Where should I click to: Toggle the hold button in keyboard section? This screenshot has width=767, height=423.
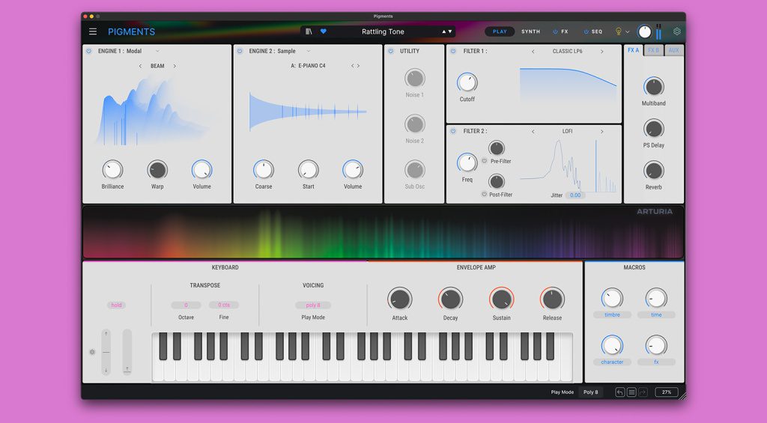point(116,305)
